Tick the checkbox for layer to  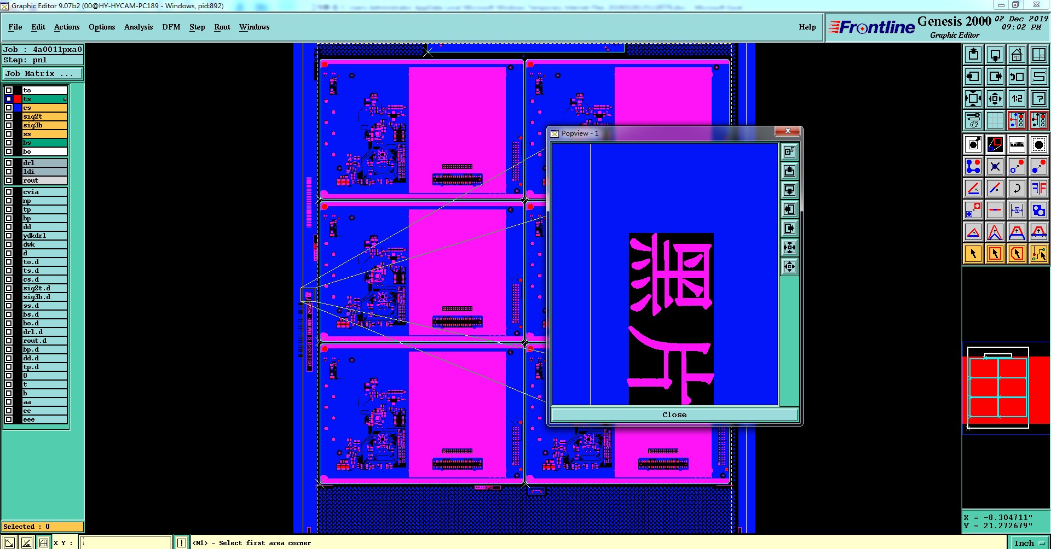(9, 90)
